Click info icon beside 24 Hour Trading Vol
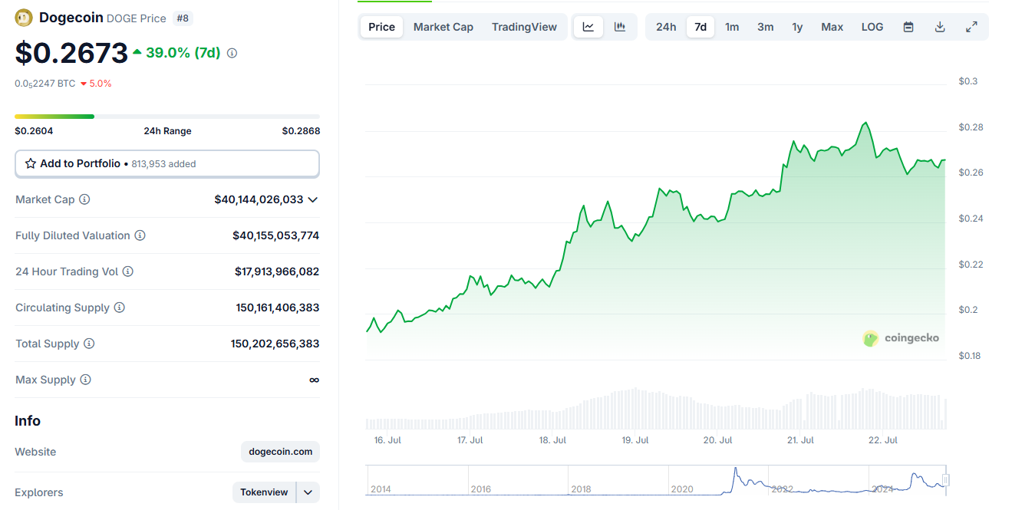 pos(128,271)
